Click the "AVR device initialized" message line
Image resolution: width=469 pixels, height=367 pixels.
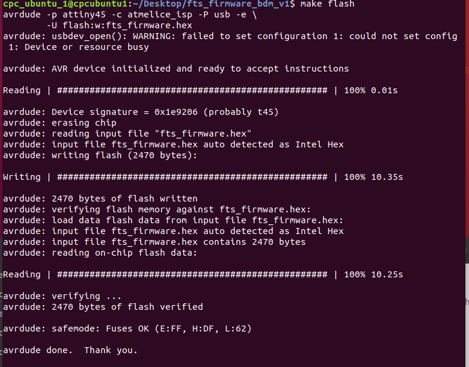pos(176,69)
